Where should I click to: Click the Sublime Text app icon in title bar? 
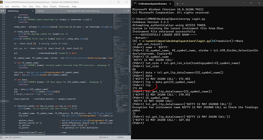pos(2,2)
